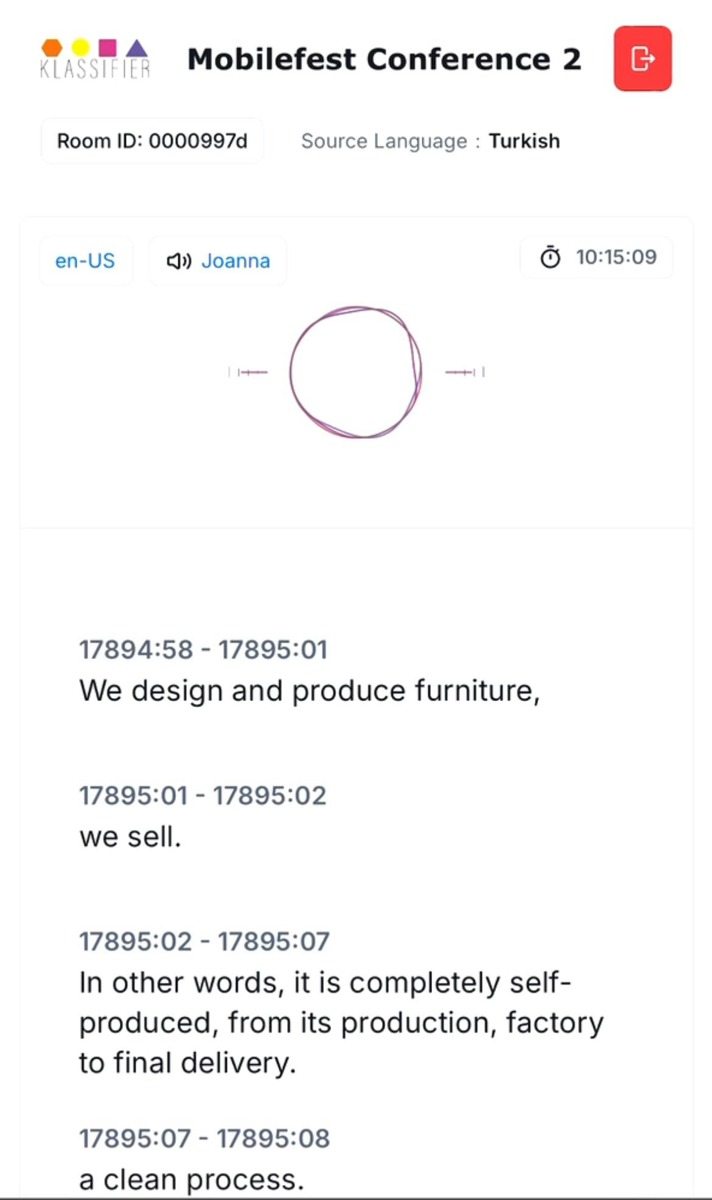Select the "a clean process." line
Viewport: 712px width, 1200px height.
tap(191, 1179)
